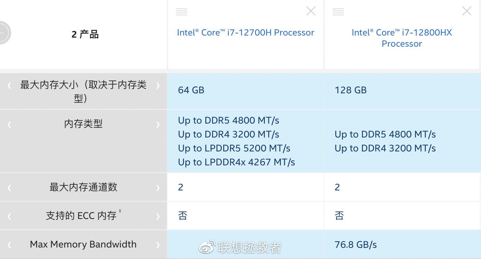Click right chevron on 最大内存通道数 row

click(x=158, y=188)
